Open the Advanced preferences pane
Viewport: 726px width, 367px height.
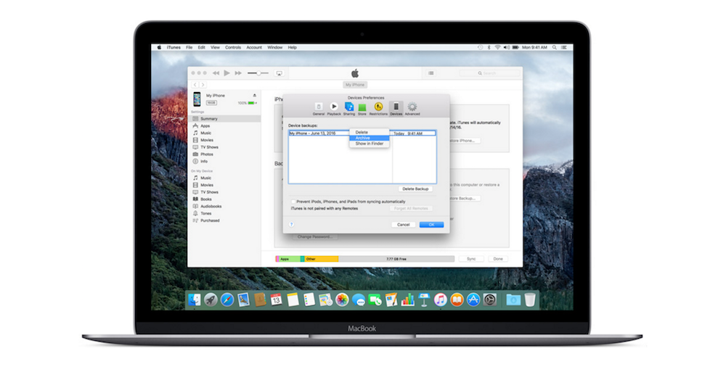click(412, 109)
